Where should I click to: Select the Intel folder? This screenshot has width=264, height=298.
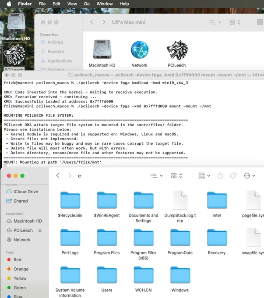click(x=217, y=204)
